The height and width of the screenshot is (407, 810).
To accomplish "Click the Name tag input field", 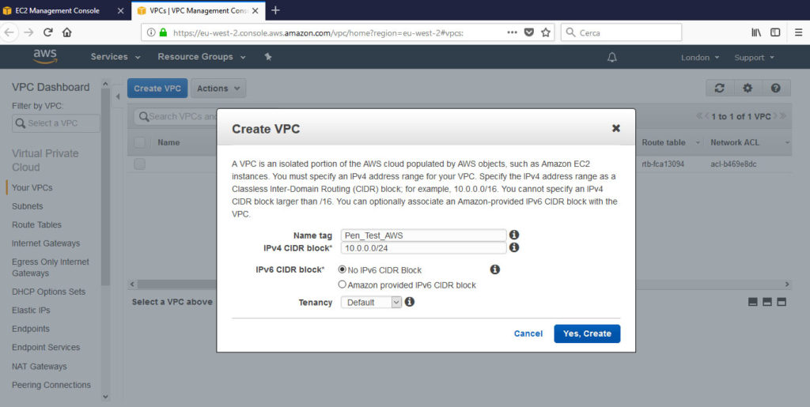I will (x=424, y=236).
